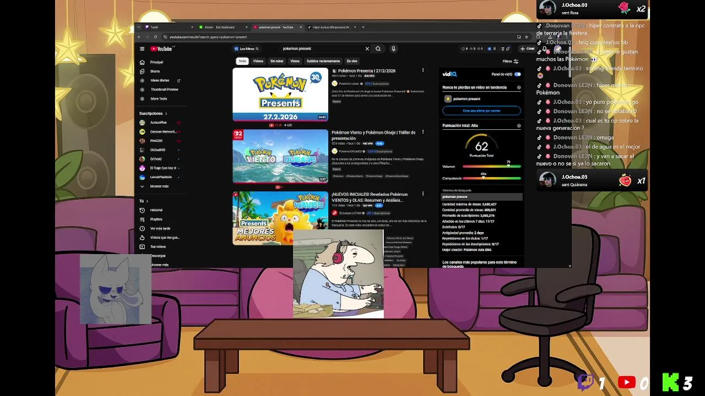
Task: Expand Mostrar más under subscriptions
Action: [x=159, y=186]
